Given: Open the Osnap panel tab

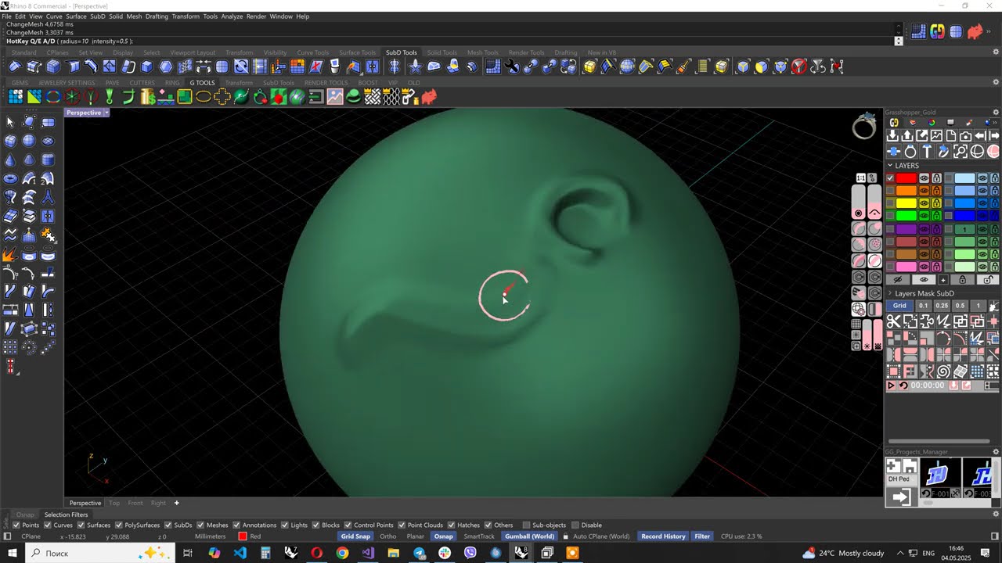Looking at the screenshot, I should pyautogui.click(x=25, y=515).
